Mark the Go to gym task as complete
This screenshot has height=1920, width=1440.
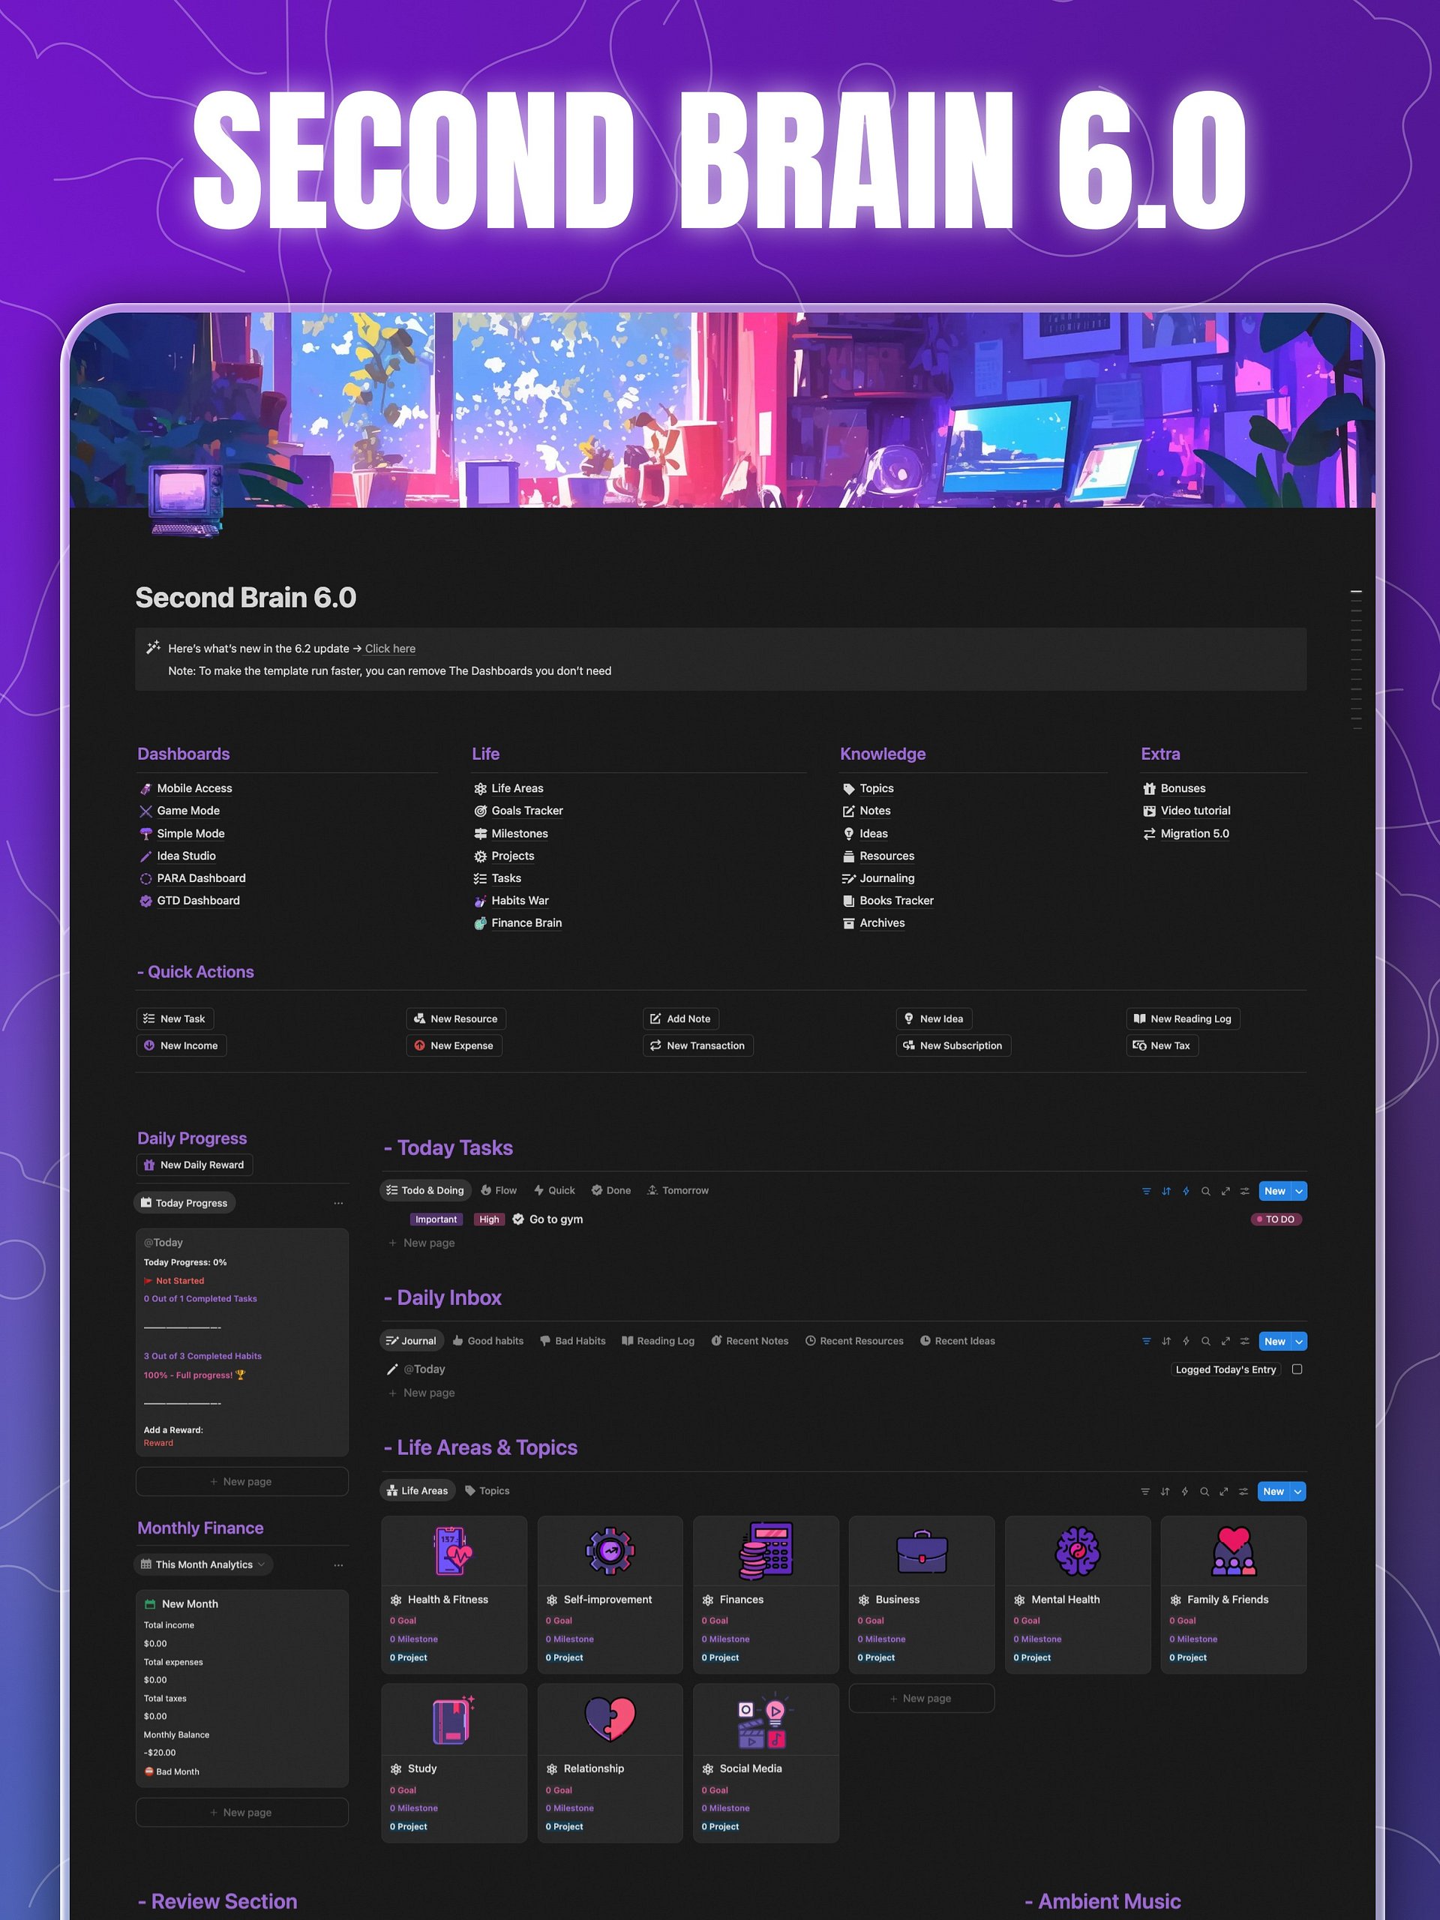click(518, 1219)
